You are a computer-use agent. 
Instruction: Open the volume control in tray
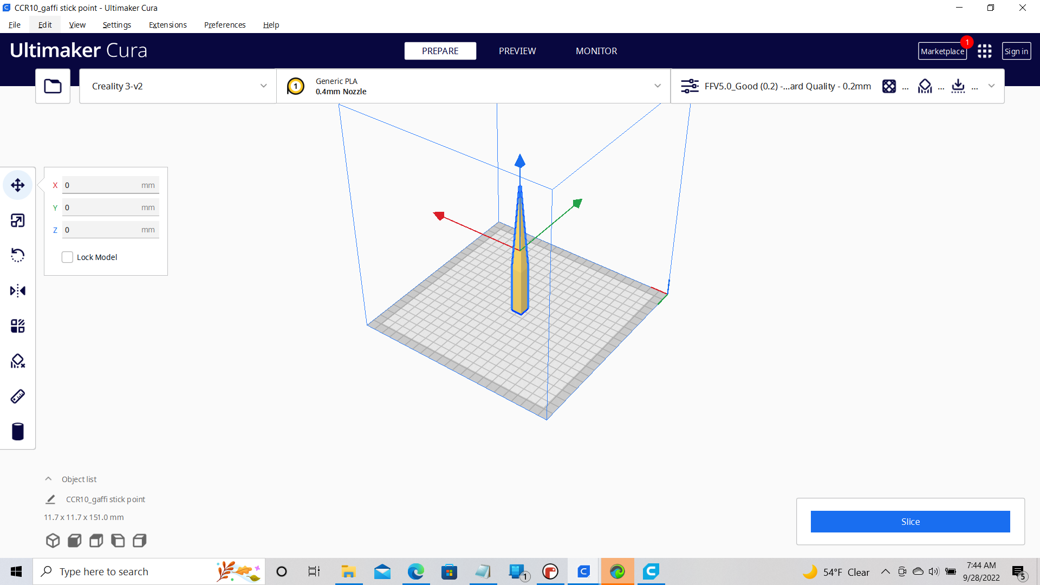934,571
